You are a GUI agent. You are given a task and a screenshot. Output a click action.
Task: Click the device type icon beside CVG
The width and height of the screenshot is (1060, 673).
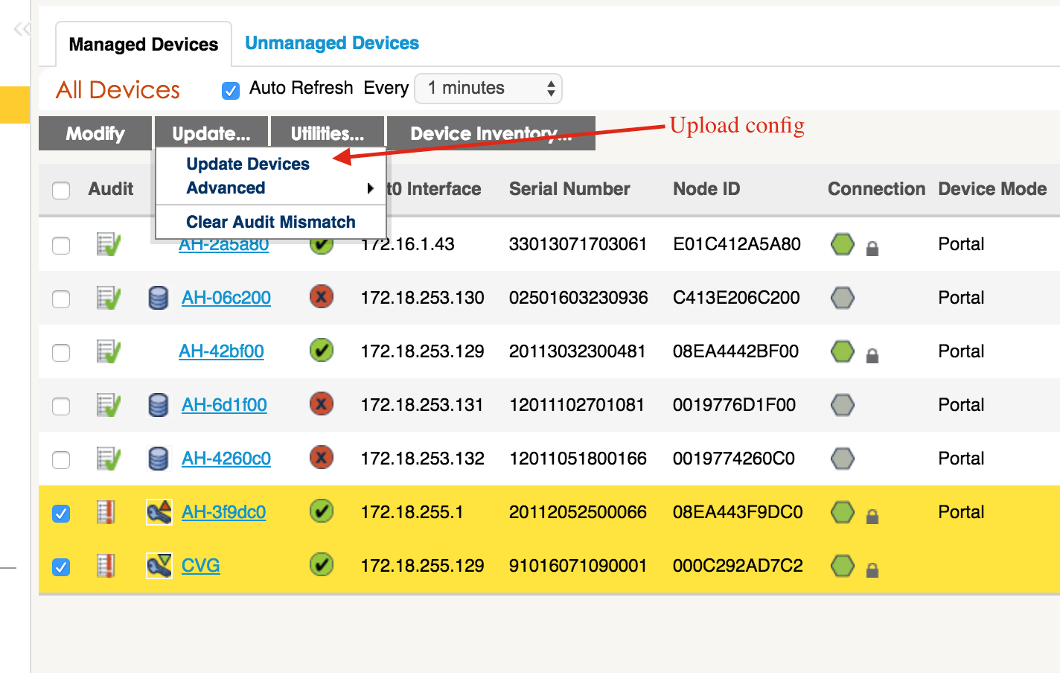coord(159,566)
